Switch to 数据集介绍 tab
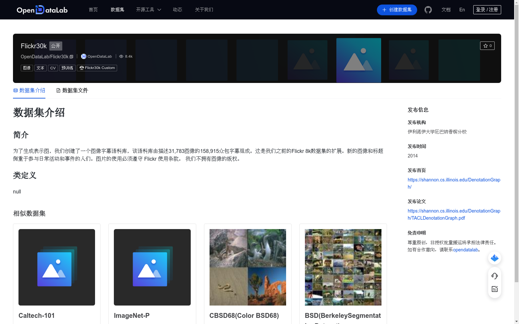Screen dimensions: 519x324 pos(29,90)
